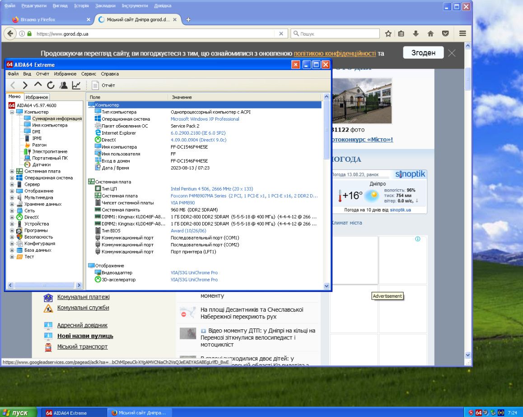
Task: Open the політикою конфіденційності link
Action: [x=335, y=53]
